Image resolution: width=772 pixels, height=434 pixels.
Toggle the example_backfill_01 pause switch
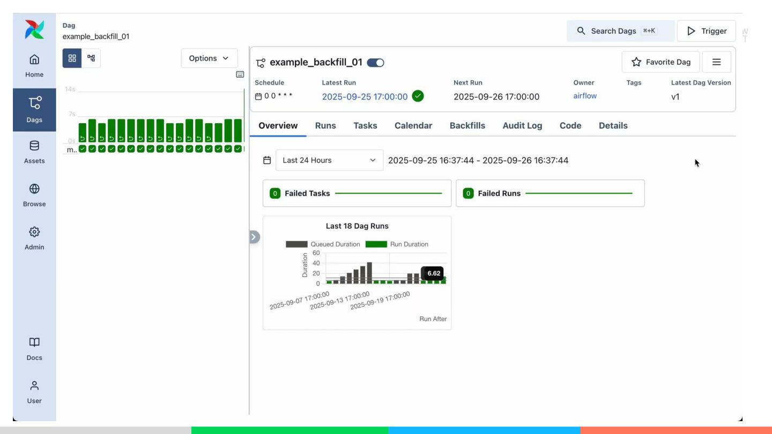[375, 63]
